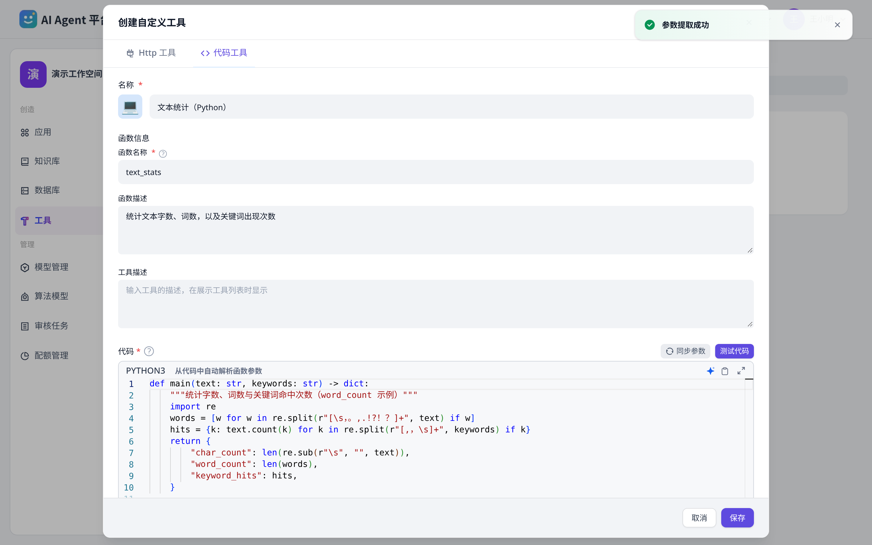Image resolution: width=872 pixels, height=545 pixels.
Task: Open the 演示工作空间 workspace switcher
Action: coord(61,74)
